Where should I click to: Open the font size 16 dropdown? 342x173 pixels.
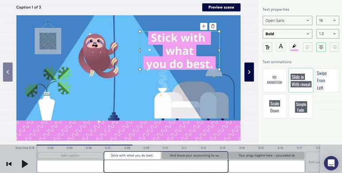(327, 20)
